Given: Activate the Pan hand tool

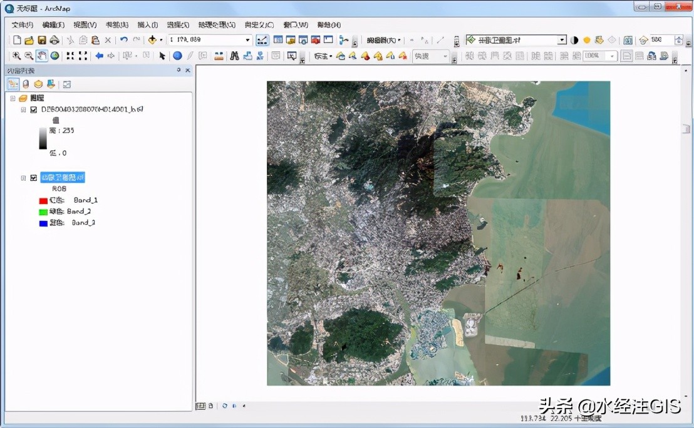Looking at the screenshot, I should 42,56.
